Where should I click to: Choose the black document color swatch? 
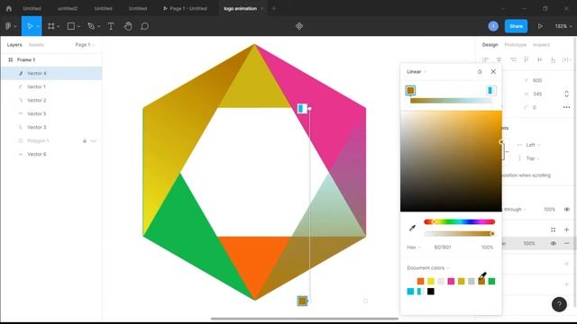point(431,292)
